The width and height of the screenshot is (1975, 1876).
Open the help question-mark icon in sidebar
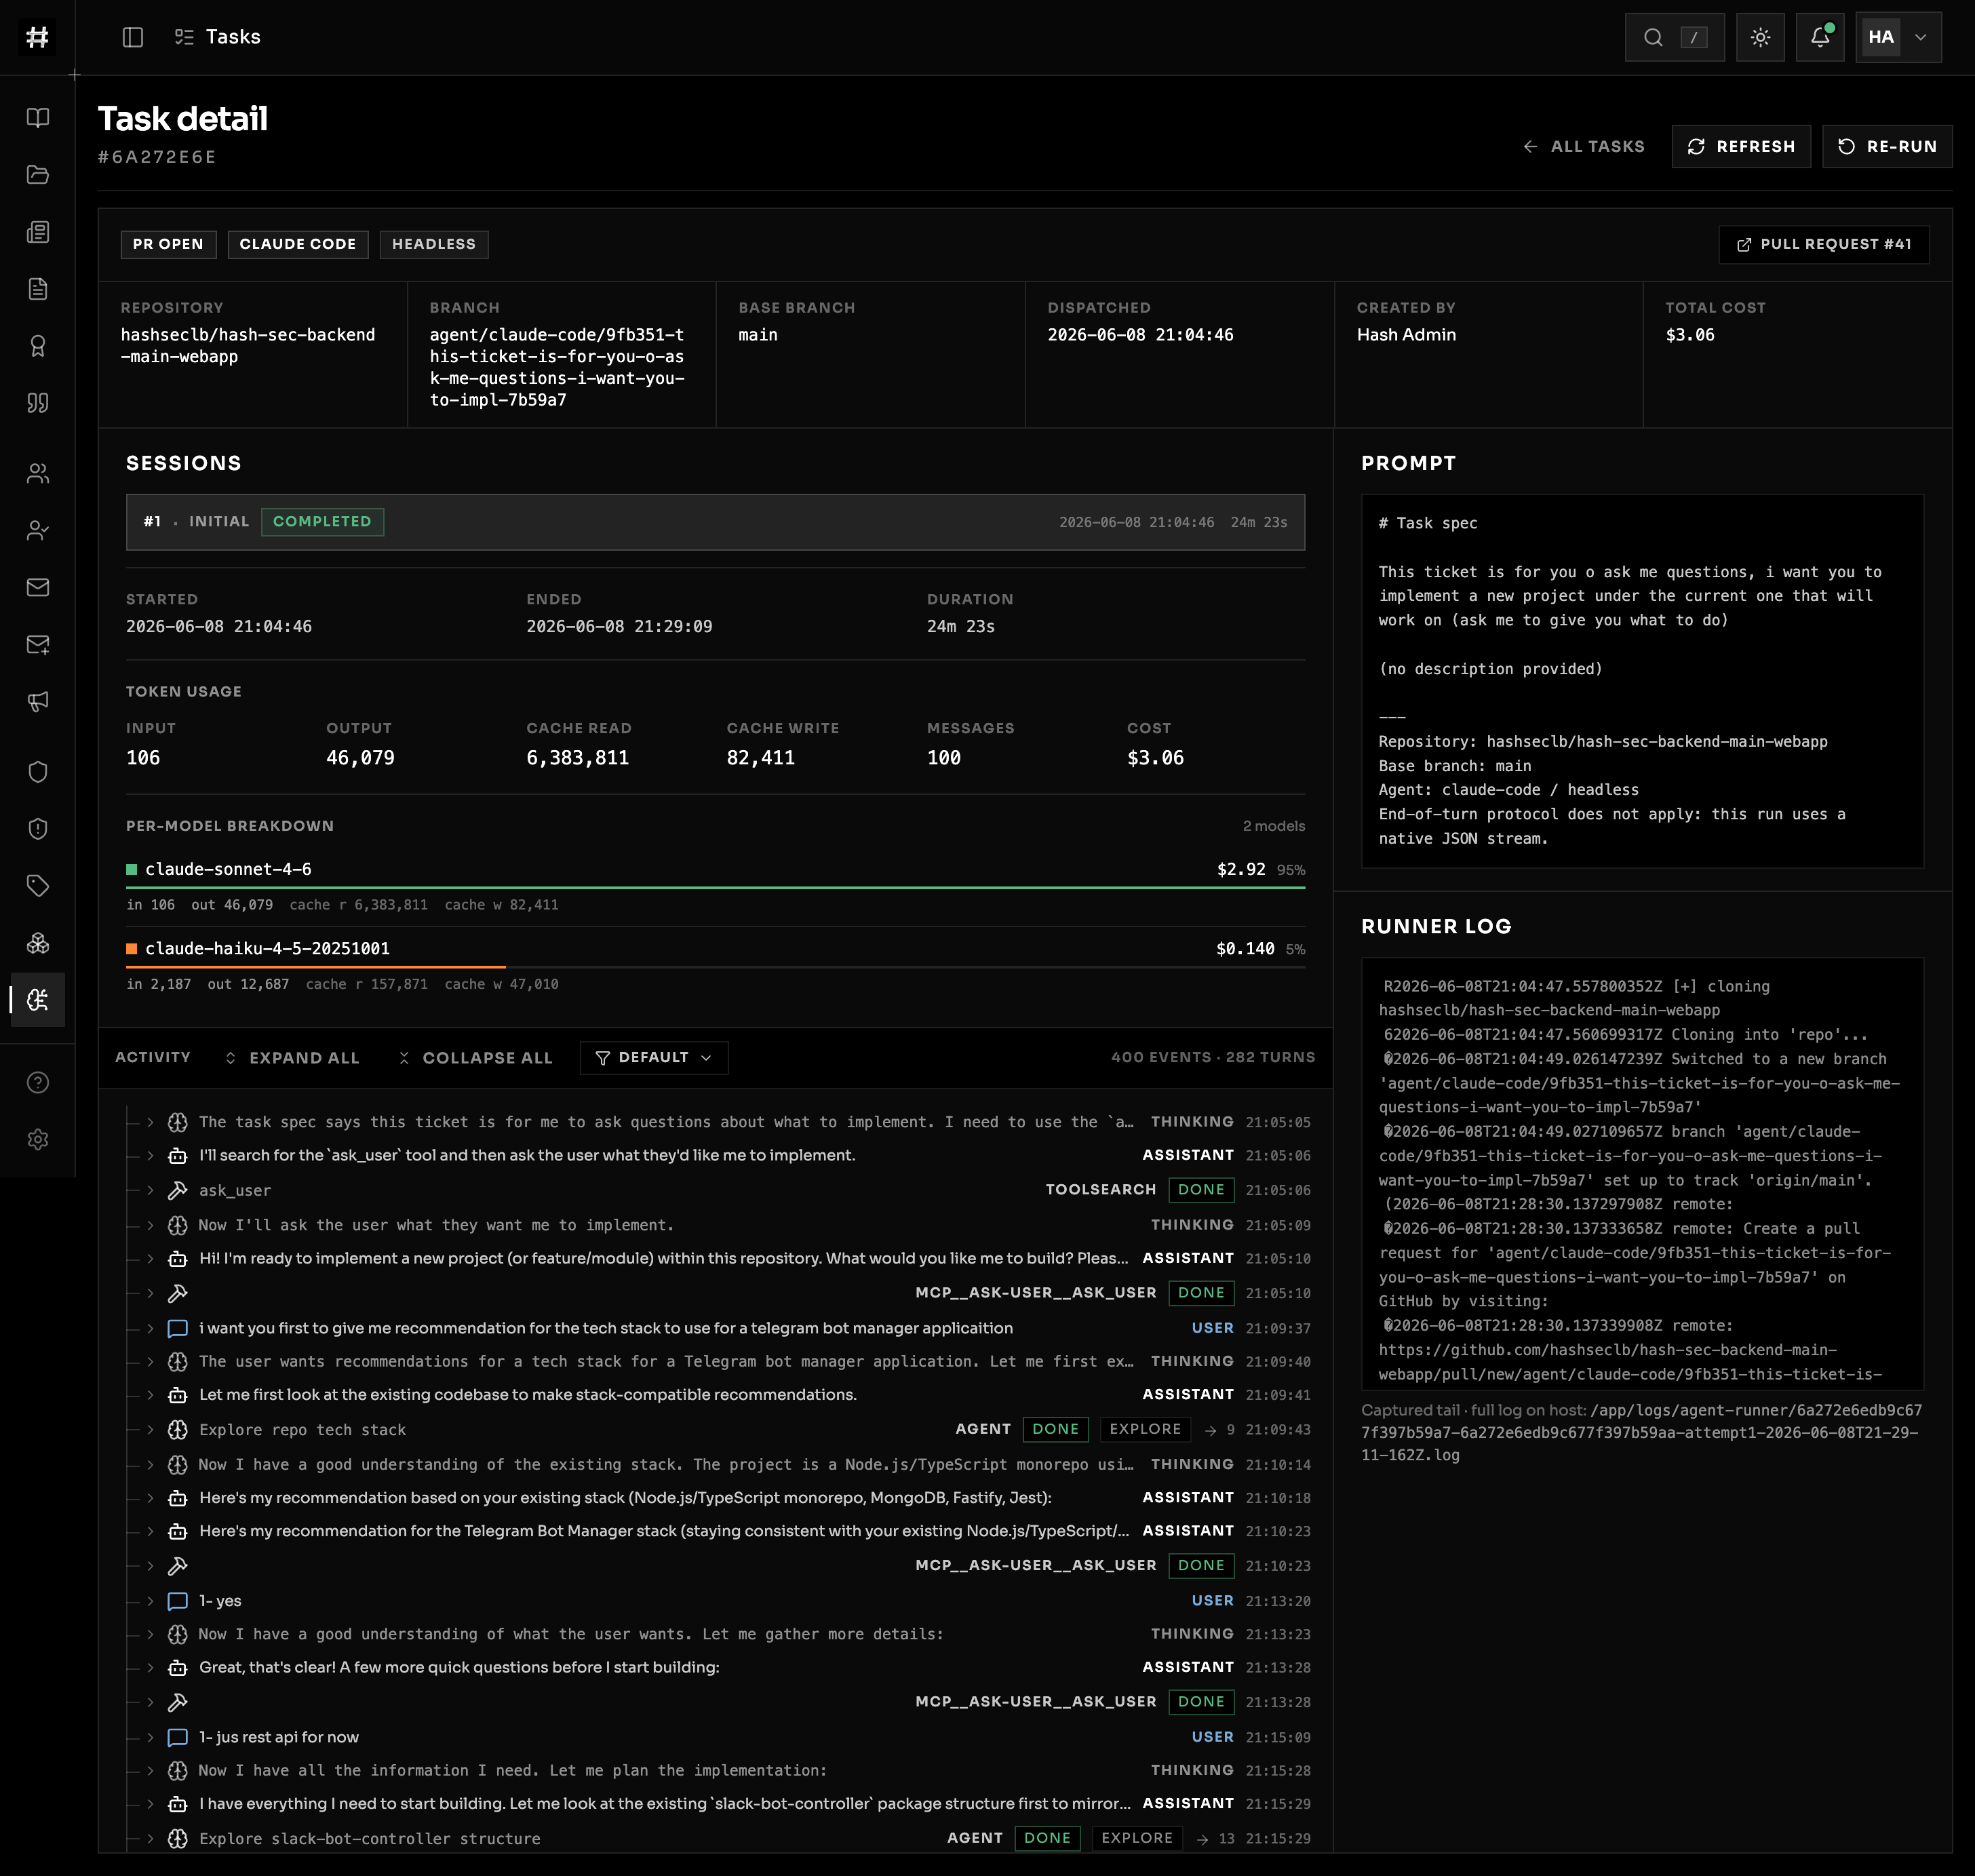(38, 1082)
